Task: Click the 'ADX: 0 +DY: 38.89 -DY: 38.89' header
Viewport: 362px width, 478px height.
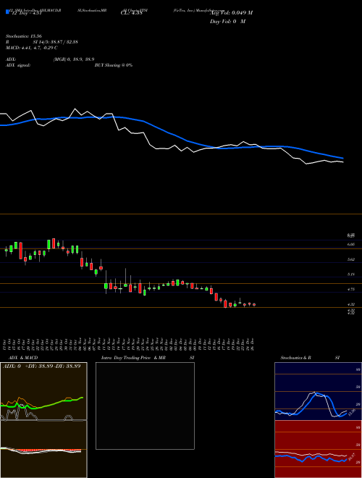Action: tap(42, 366)
